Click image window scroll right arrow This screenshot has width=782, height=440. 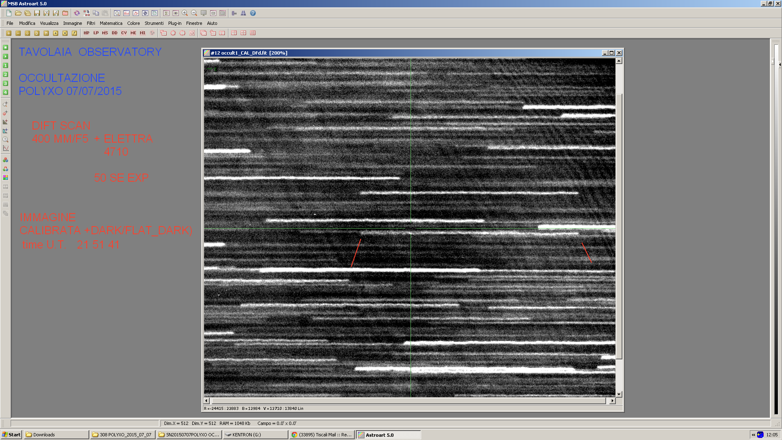coord(612,401)
